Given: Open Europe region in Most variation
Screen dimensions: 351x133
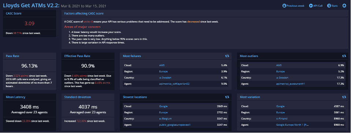Looking at the screenshot, I should [x=281, y=113].
